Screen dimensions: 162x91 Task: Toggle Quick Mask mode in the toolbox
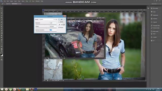click(x=2, y=58)
